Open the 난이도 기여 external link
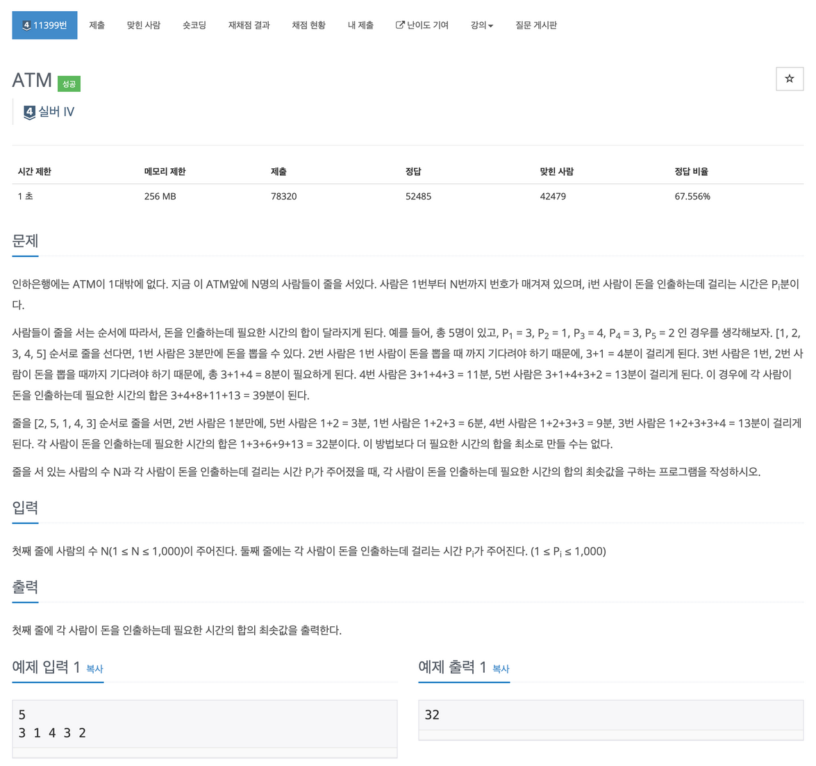 (422, 25)
